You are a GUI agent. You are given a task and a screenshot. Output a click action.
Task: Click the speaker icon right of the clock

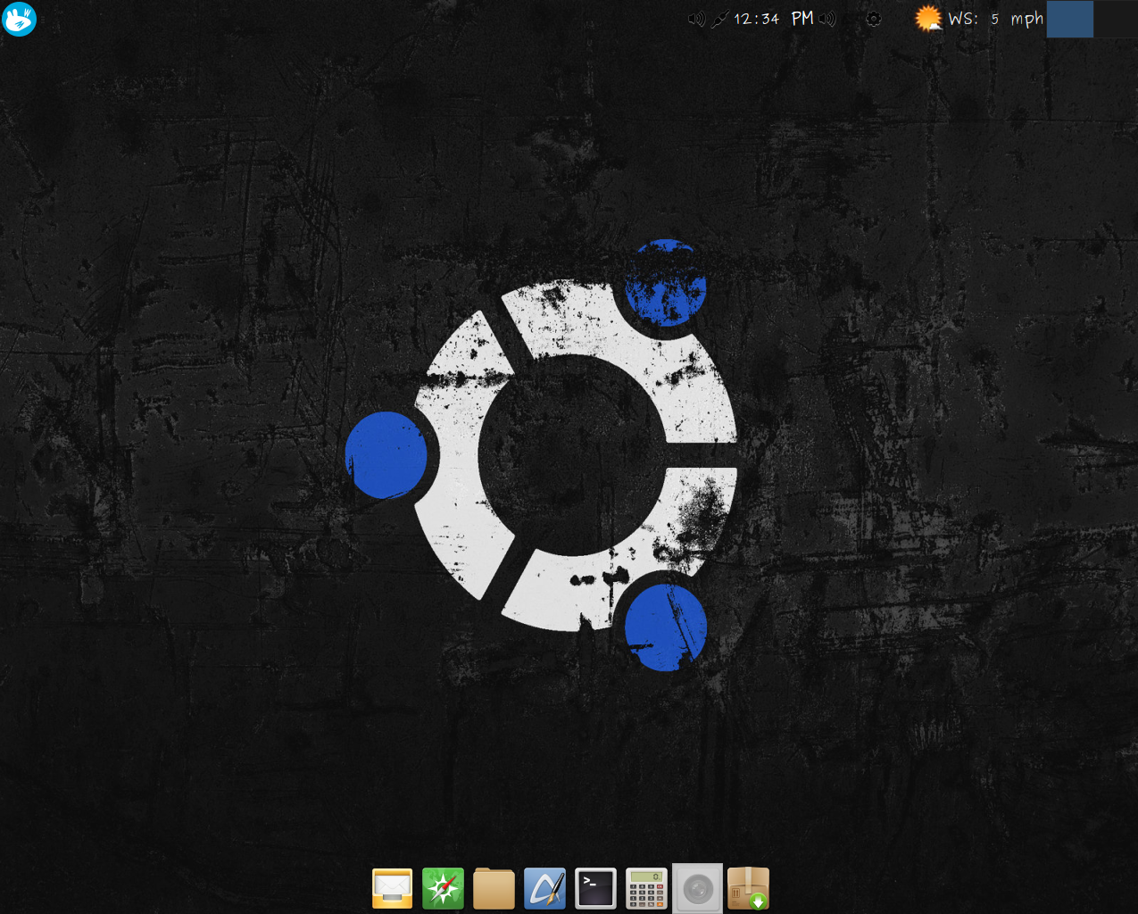click(x=827, y=19)
